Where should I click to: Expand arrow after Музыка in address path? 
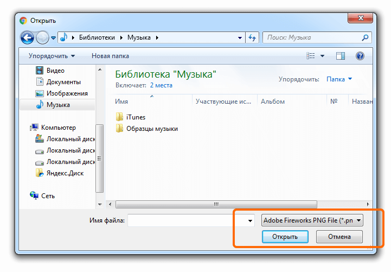157,37
